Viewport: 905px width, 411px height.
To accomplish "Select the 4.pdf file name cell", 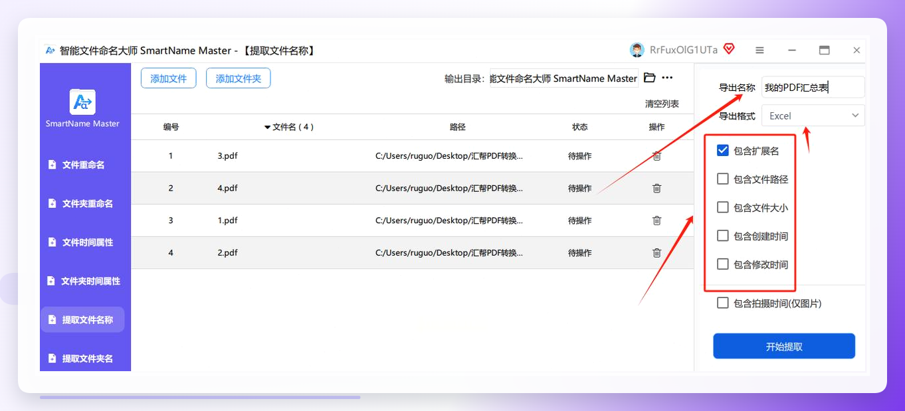I will pyautogui.click(x=227, y=188).
